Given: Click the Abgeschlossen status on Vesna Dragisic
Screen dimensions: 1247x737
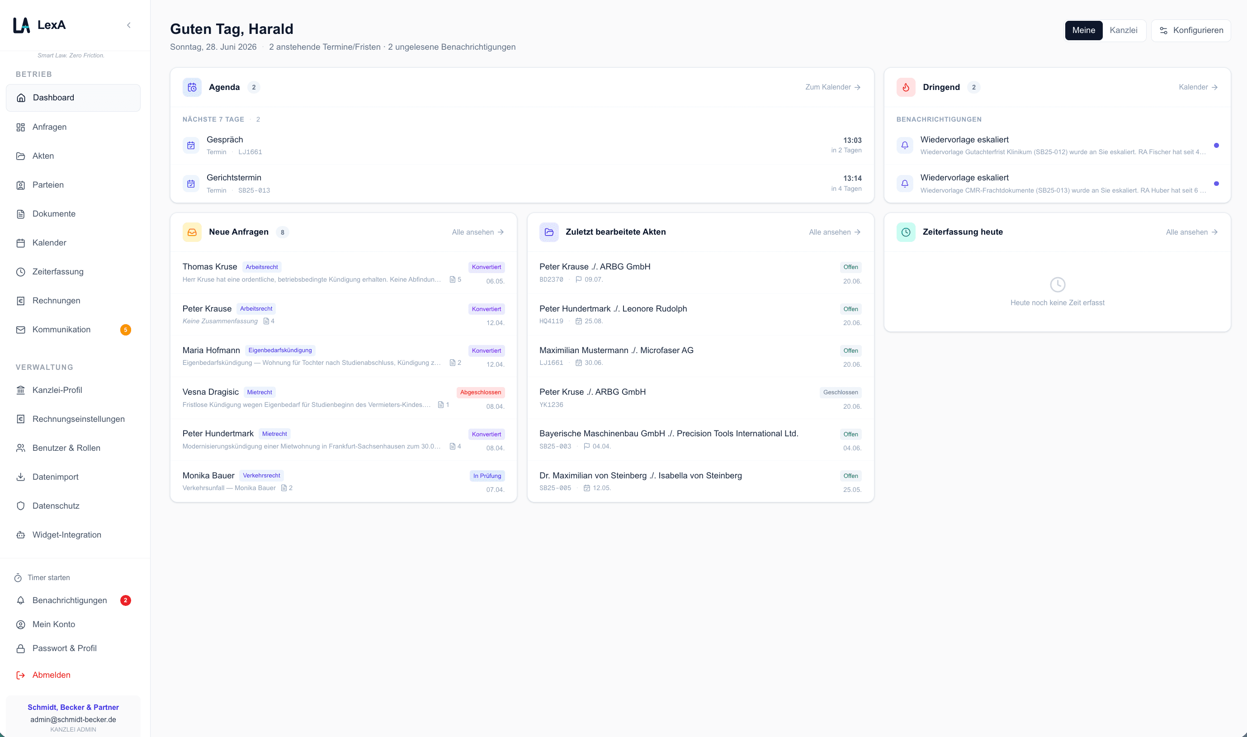Looking at the screenshot, I should coord(480,392).
